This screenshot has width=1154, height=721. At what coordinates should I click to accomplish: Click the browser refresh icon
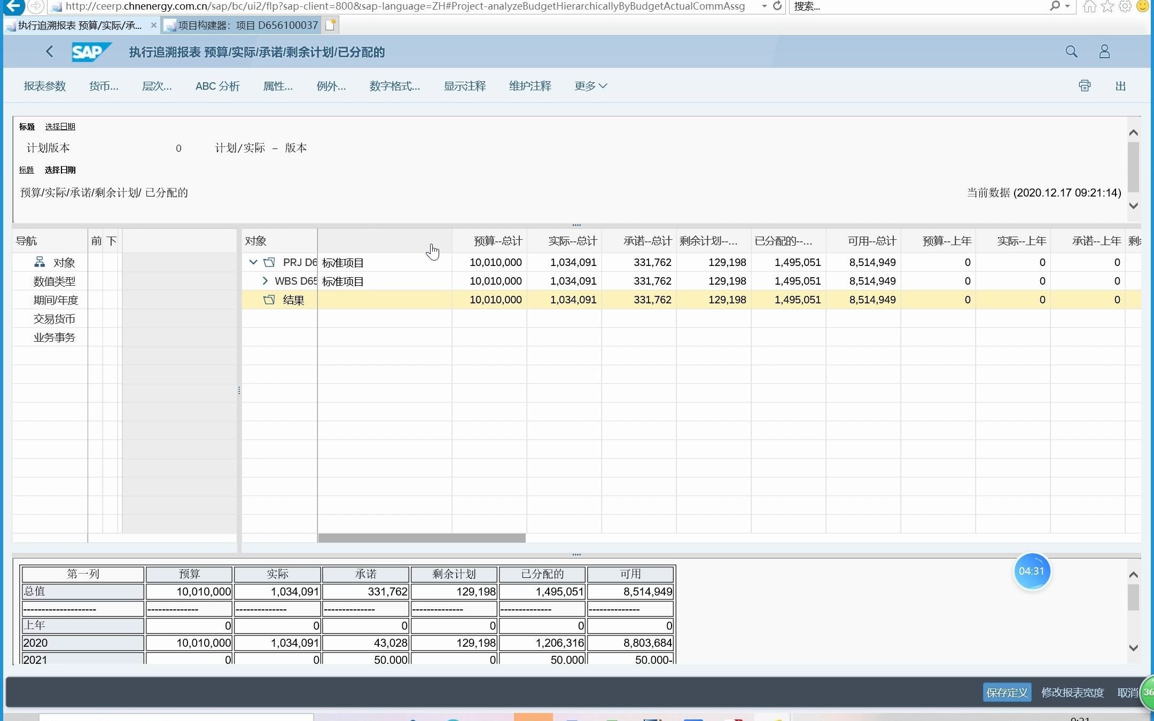(x=777, y=6)
